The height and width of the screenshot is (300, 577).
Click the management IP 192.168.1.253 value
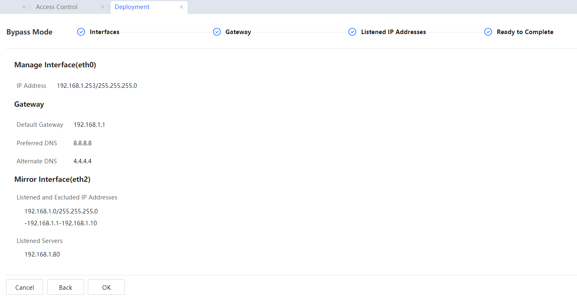tap(97, 86)
